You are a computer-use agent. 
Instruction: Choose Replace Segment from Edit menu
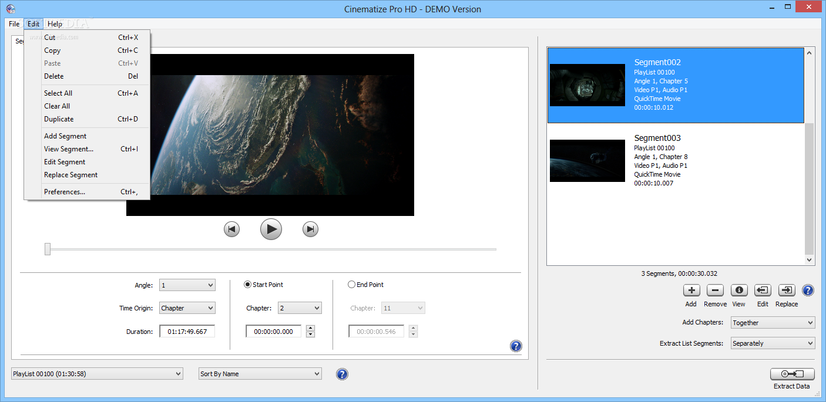87,175
